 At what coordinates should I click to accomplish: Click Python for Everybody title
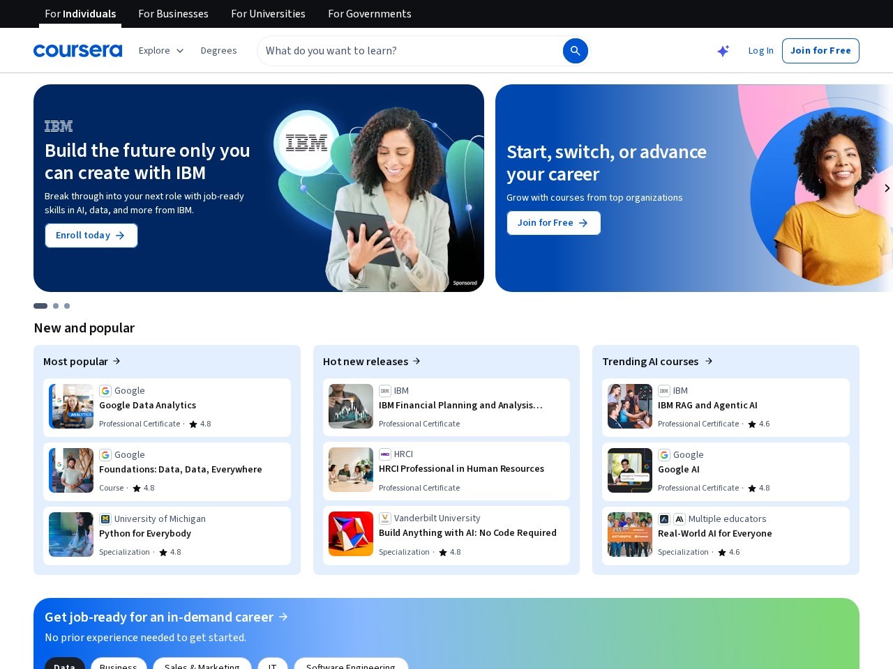point(145,534)
